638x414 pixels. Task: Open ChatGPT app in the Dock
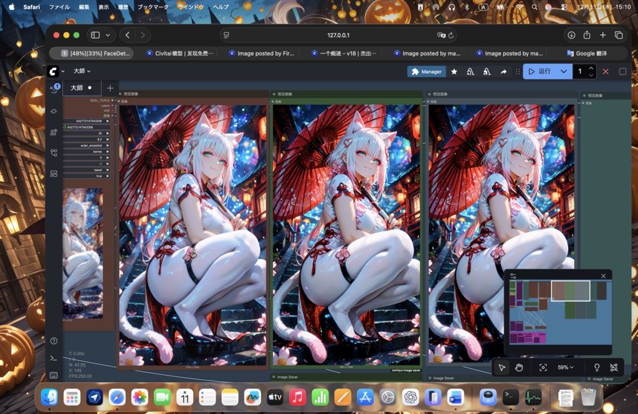411,397
